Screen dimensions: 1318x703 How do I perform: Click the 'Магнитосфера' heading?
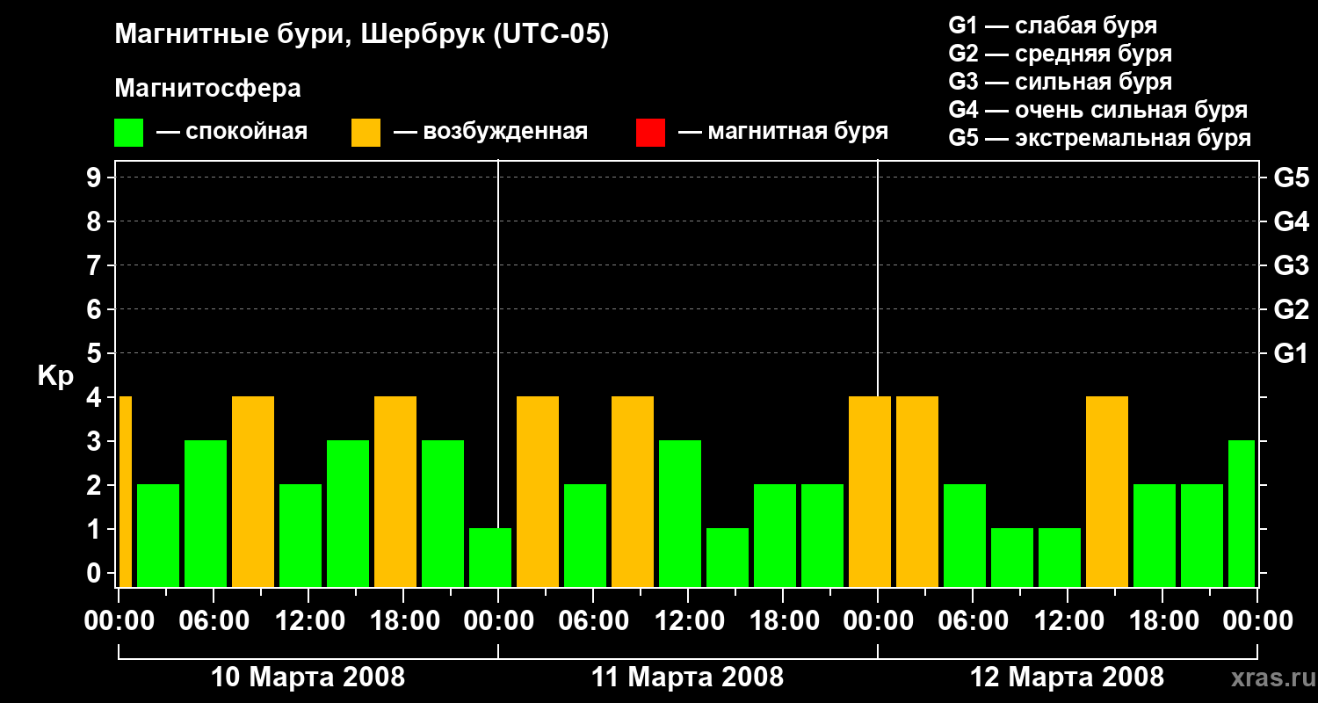tap(208, 89)
